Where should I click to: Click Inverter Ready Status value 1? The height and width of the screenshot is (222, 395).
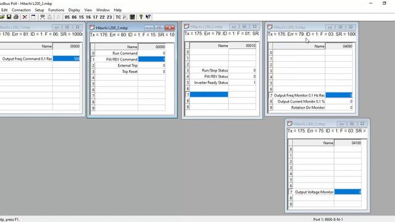[242, 83]
